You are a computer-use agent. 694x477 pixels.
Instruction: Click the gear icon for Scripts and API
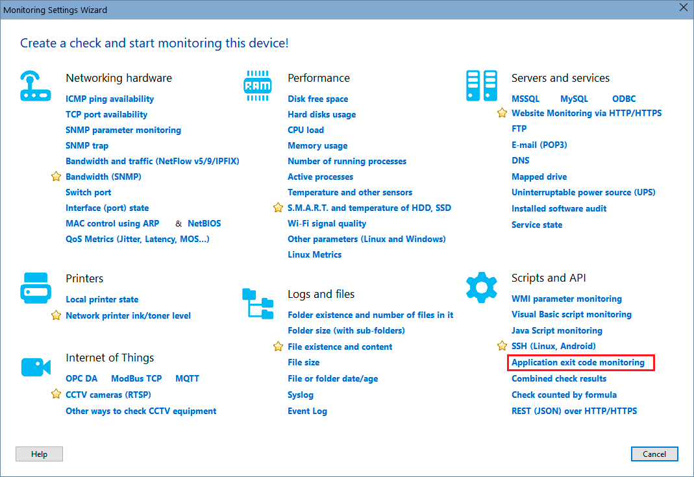coord(481,286)
